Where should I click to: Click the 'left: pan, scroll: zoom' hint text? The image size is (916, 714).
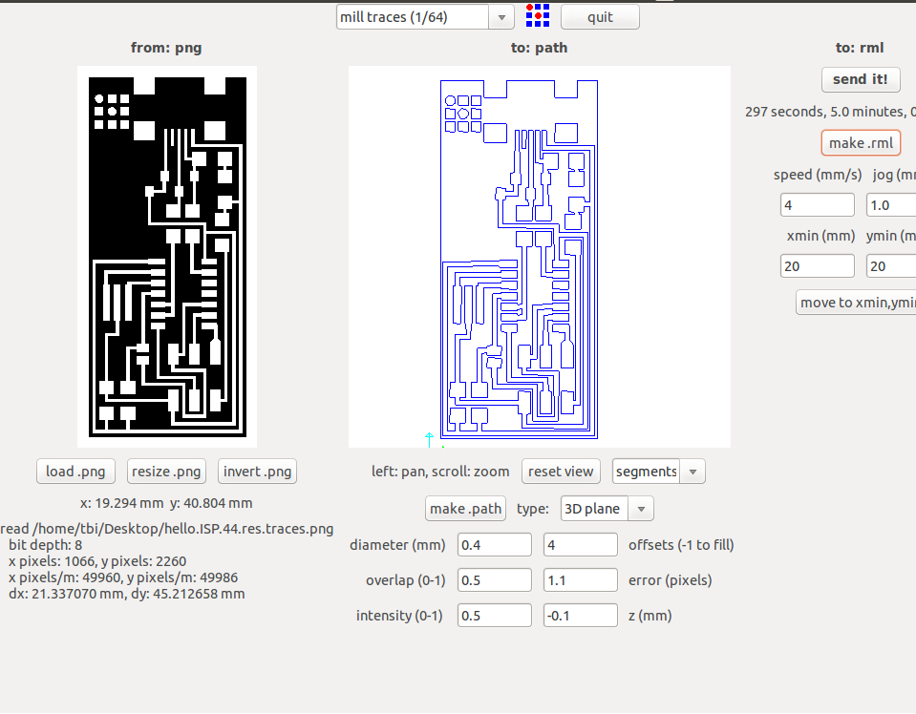tap(440, 472)
